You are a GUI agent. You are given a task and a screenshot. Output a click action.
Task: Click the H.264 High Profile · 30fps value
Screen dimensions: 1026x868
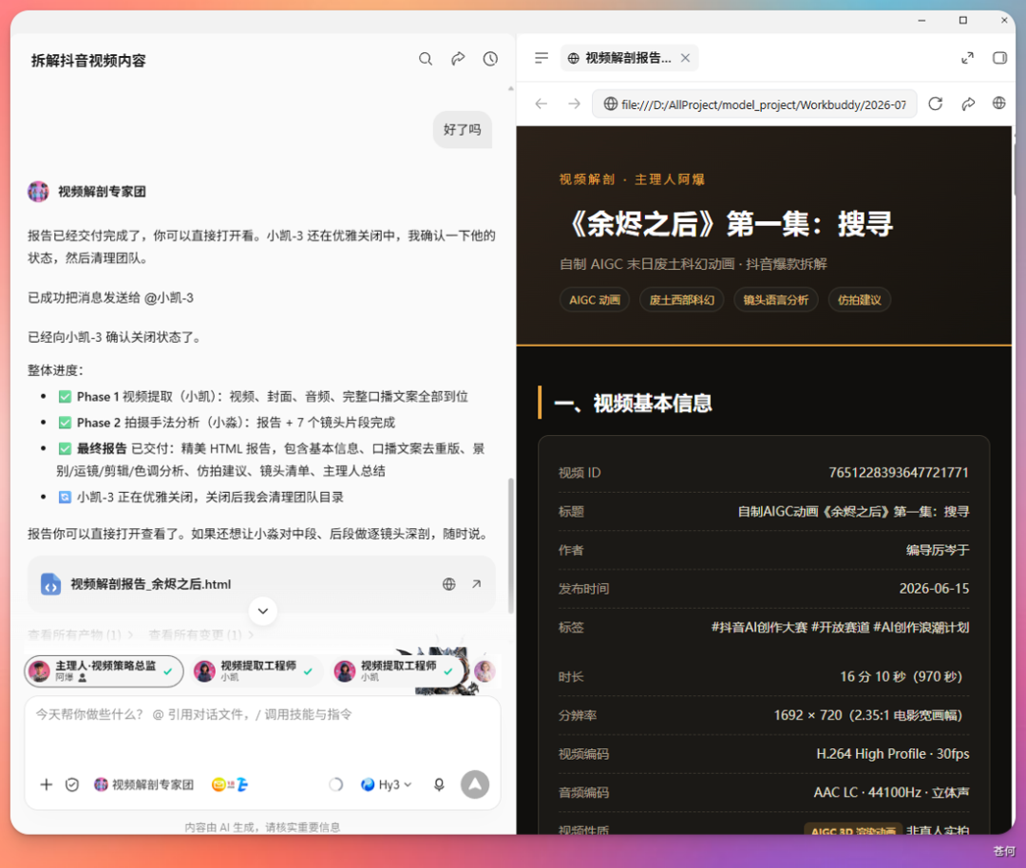point(892,753)
